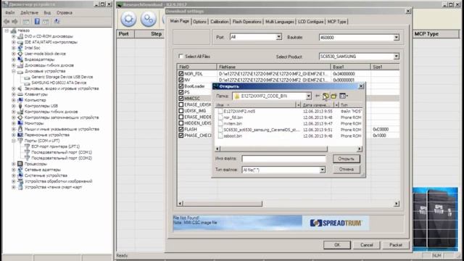The image size is (464, 261).
Task: Click the Back arrow in Device Manager toolbar
Action: 7,21
